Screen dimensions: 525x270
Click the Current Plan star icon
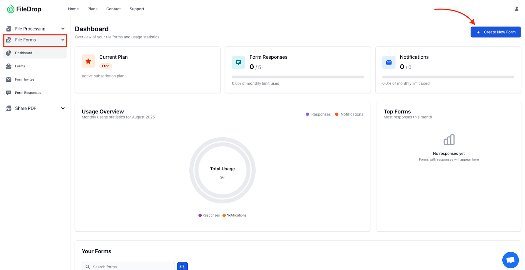(88, 61)
